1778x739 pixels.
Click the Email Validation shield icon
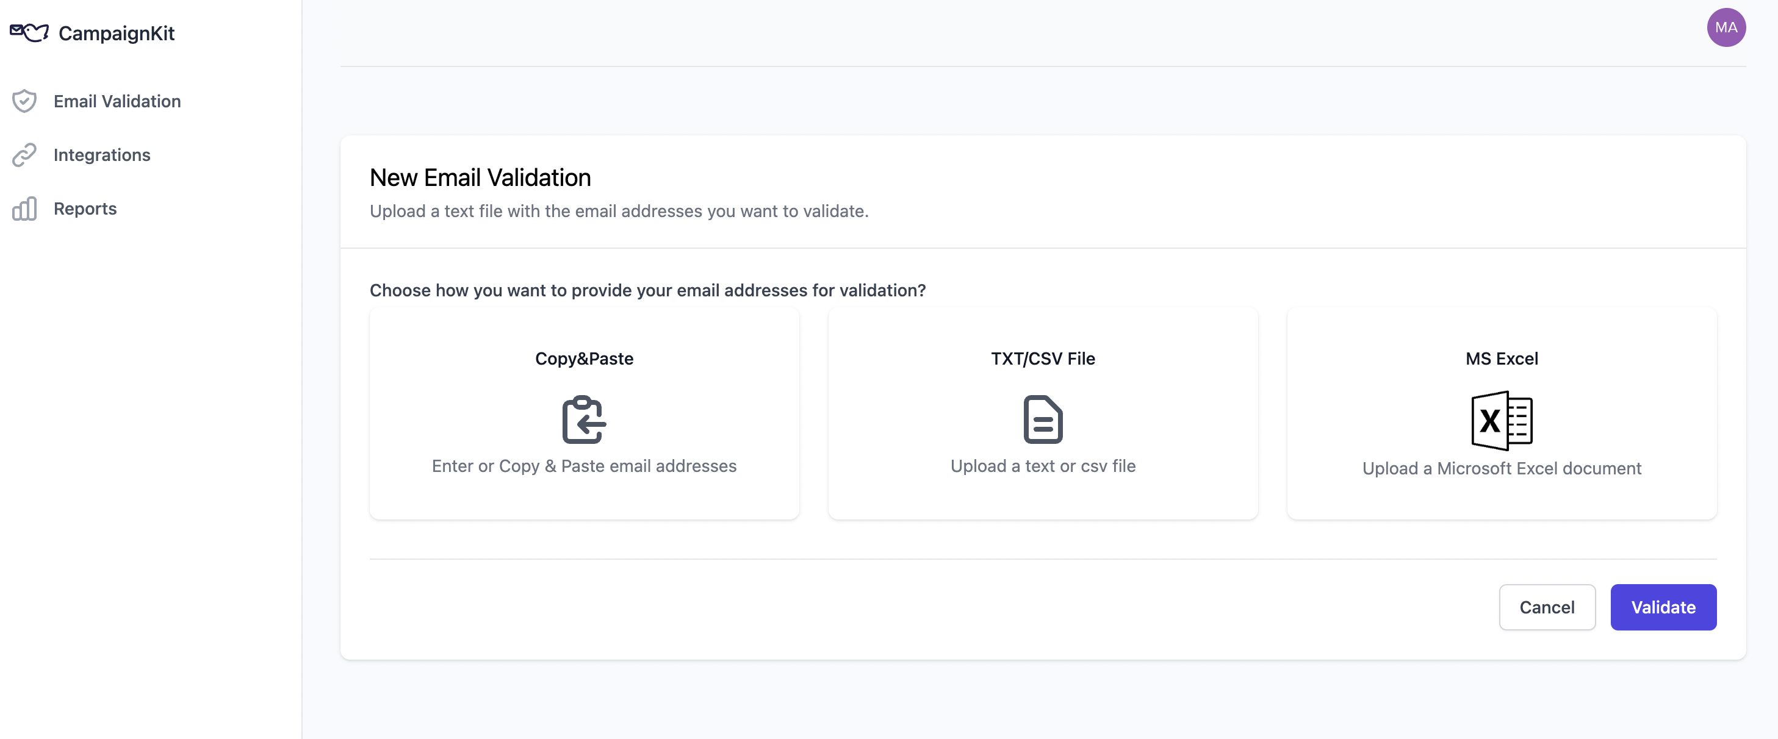tap(24, 101)
